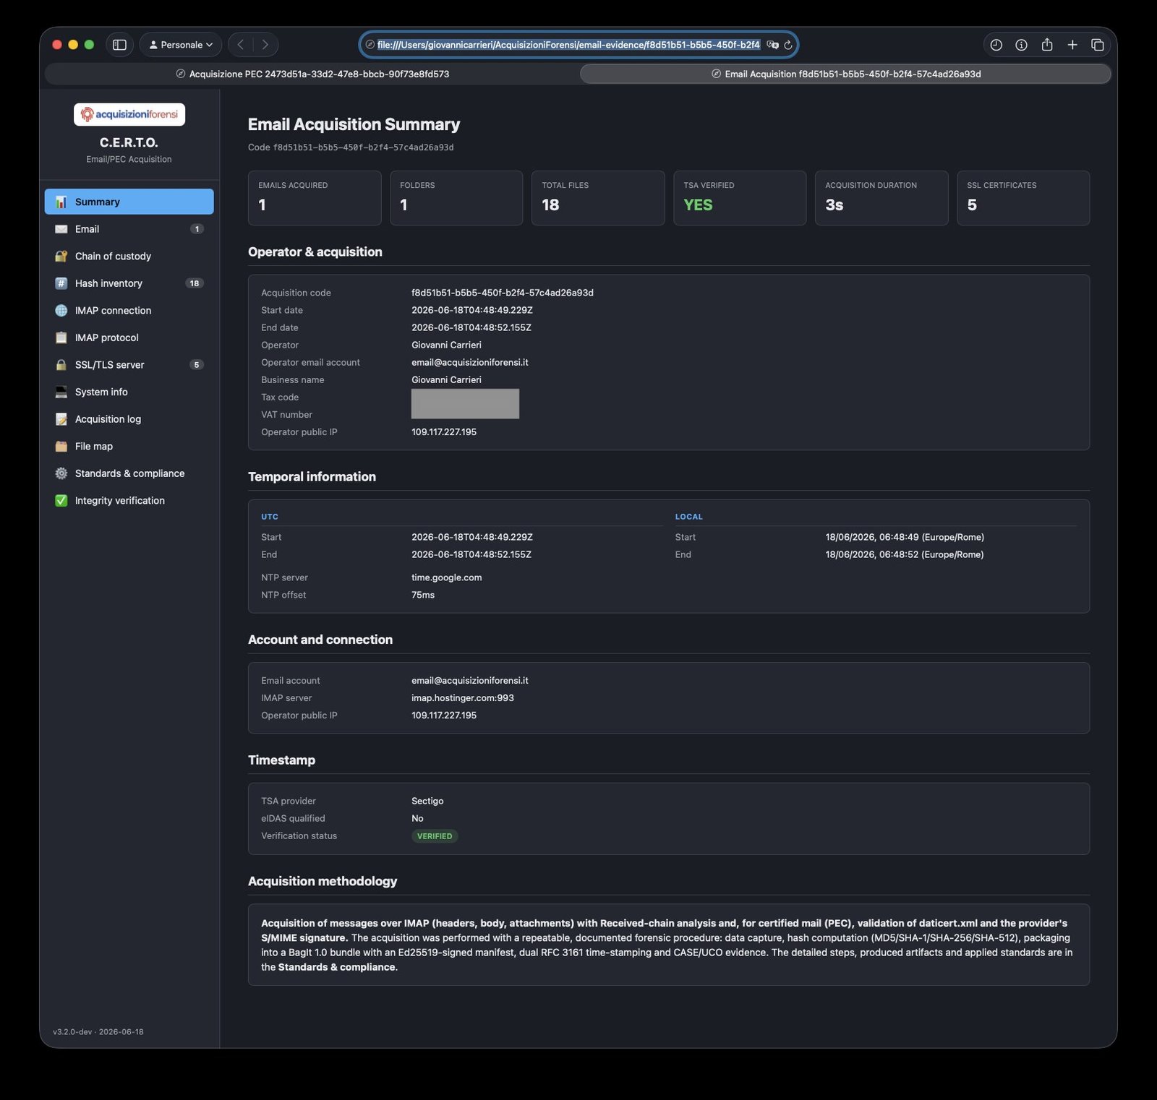Click the TSA provider Sectigo value

click(427, 801)
